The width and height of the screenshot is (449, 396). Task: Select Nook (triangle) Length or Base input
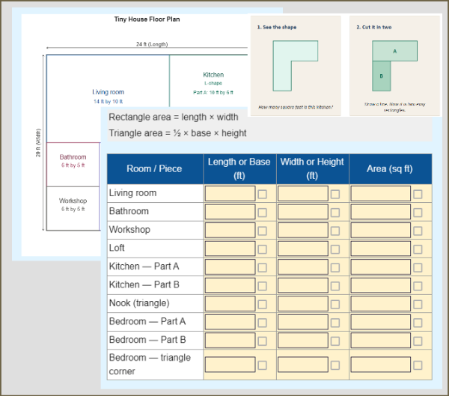pyautogui.click(x=230, y=303)
